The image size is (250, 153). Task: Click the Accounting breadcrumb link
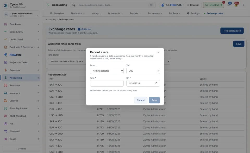[x=51, y=20]
